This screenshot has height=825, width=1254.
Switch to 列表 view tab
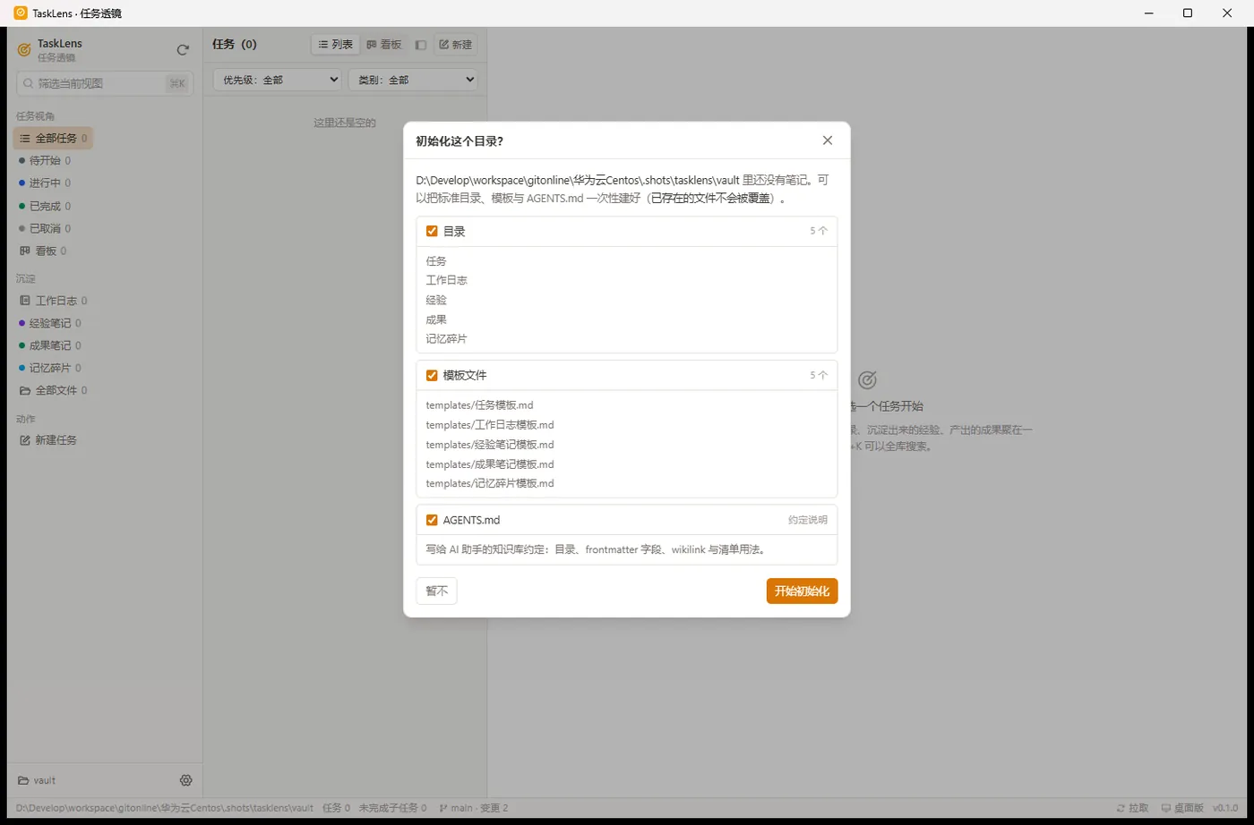coord(336,44)
